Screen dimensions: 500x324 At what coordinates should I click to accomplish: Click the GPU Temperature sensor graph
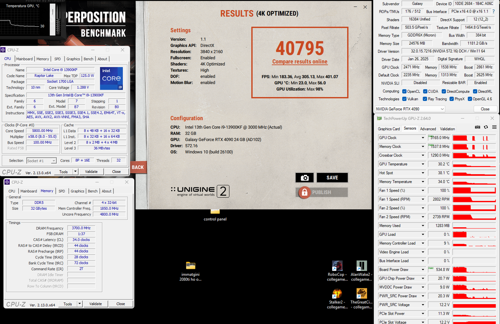point(474,164)
